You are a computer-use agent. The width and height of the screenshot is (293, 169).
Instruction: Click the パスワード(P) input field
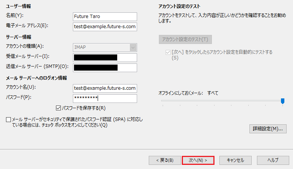pyautogui.click(x=105, y=98)
